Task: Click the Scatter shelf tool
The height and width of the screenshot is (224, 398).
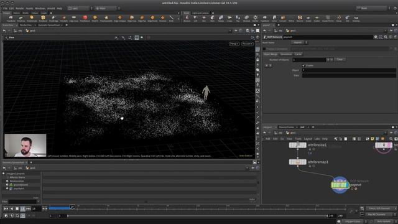Action: click(317, 18)
